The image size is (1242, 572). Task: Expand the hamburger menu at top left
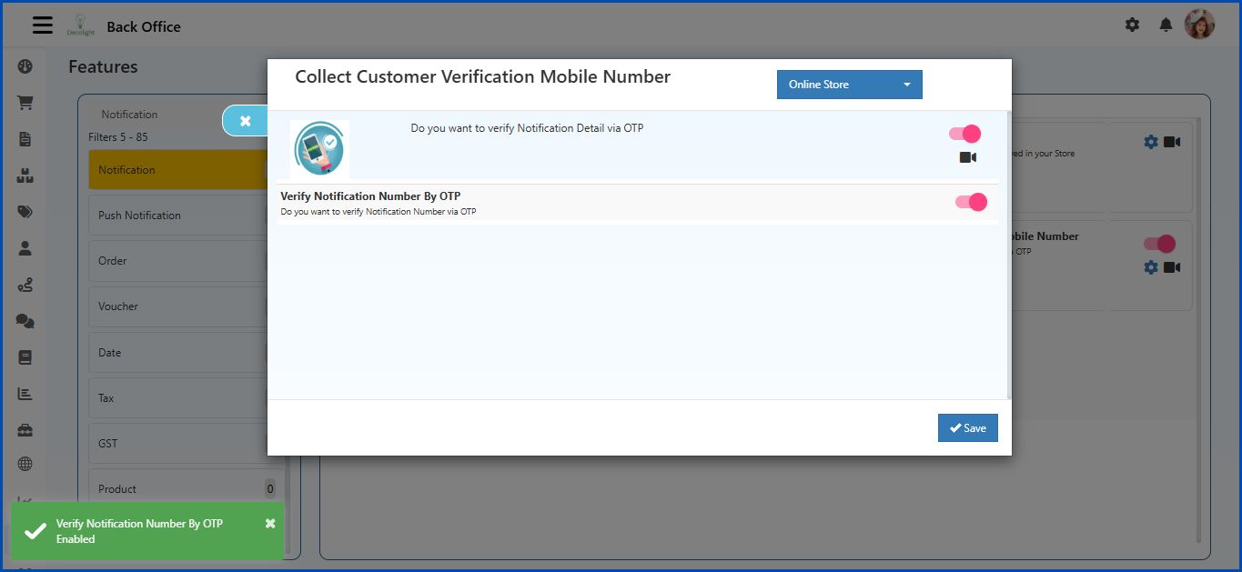(42, 25)
